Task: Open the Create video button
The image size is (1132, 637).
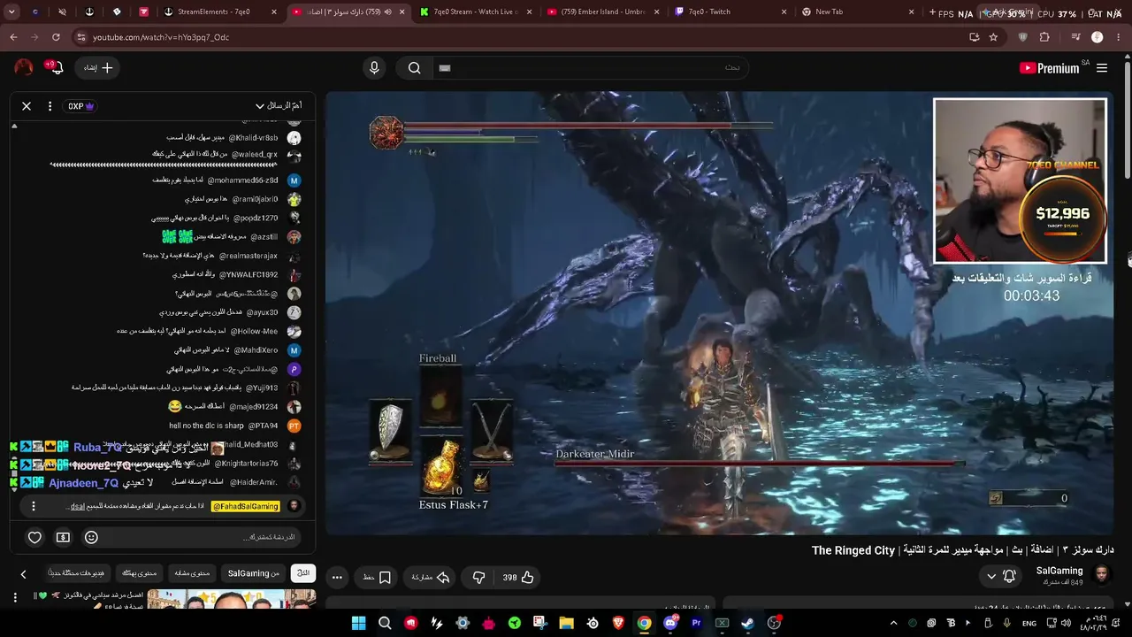Action: pos(99,68)
